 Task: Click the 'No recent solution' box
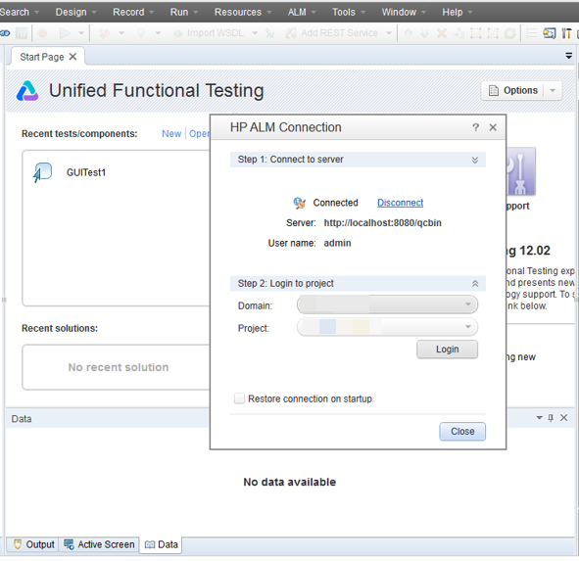coord(117,367)
